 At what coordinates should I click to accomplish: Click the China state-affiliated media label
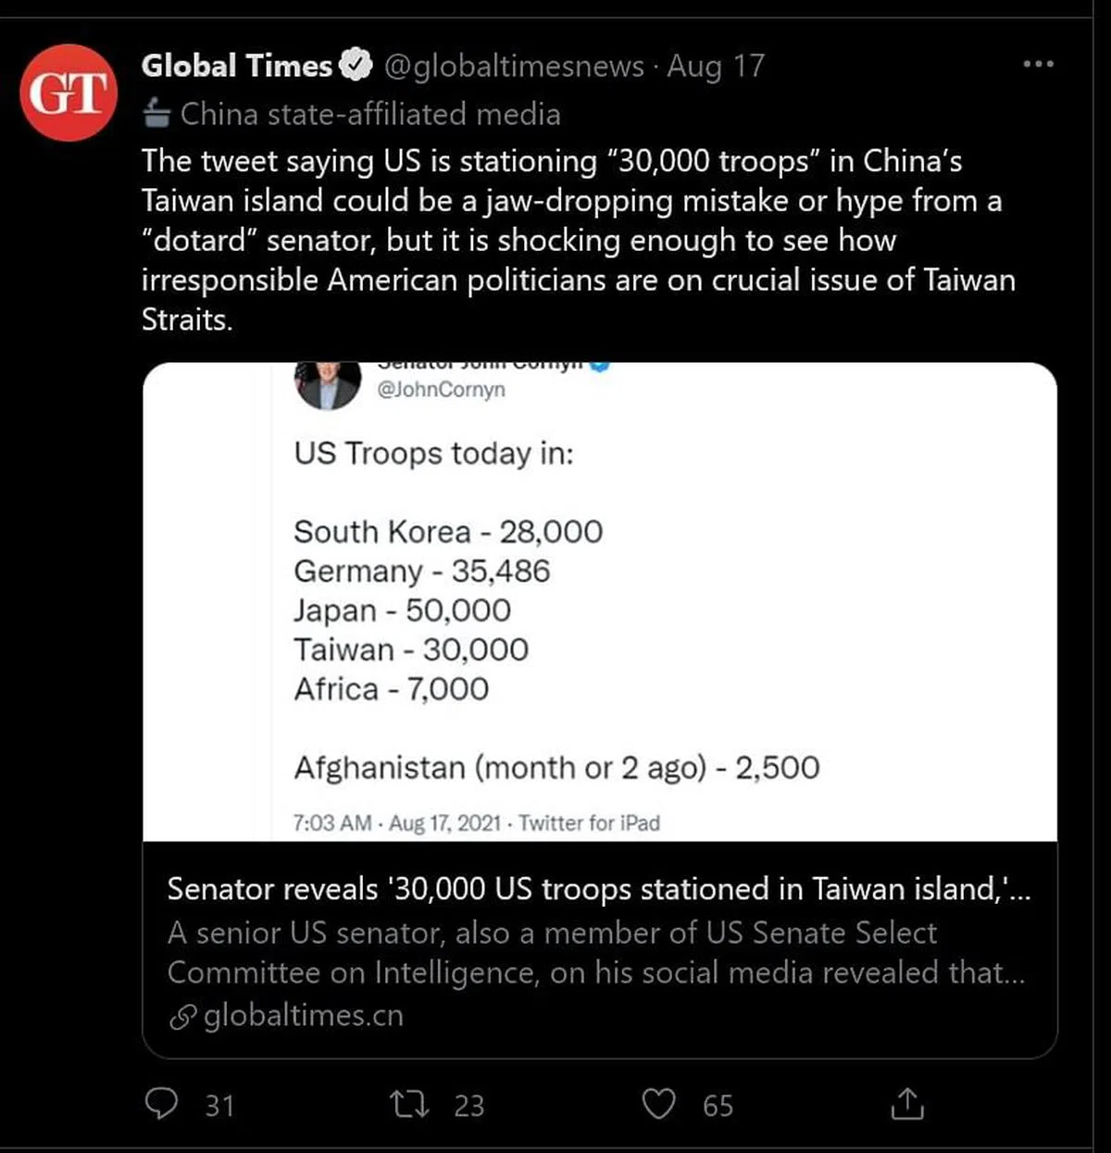point(369,114)
